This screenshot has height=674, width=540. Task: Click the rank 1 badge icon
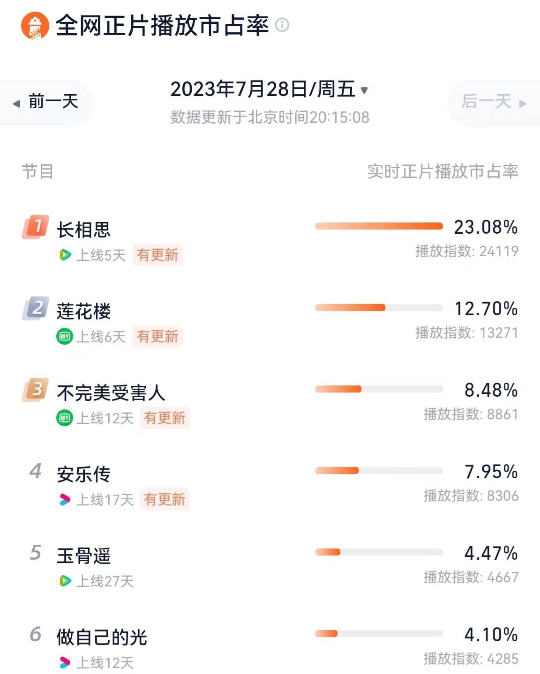(x=36, y=227)
